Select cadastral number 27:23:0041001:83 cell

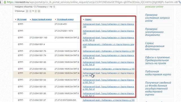38,73
